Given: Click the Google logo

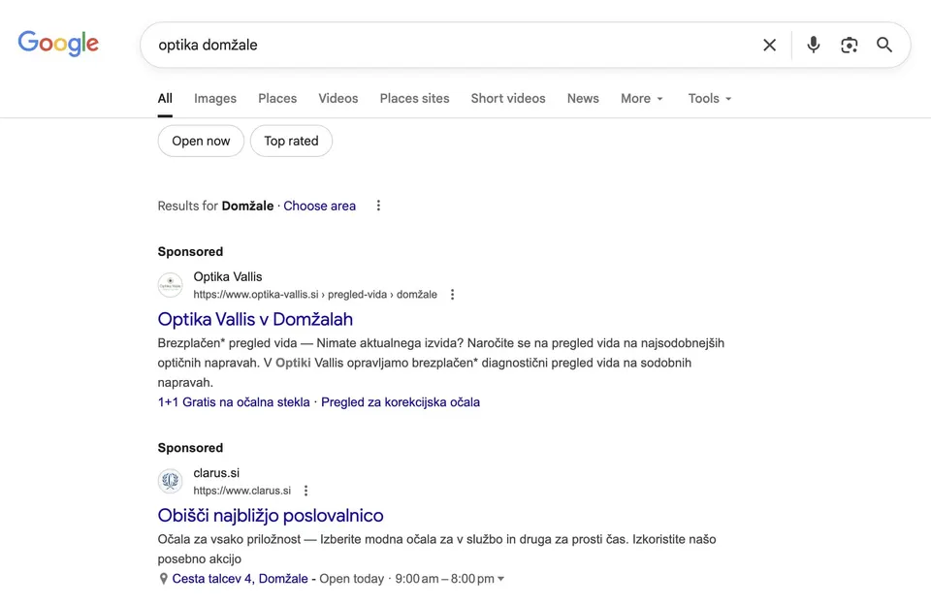Looking at the screenshot, I should [58, 44].
